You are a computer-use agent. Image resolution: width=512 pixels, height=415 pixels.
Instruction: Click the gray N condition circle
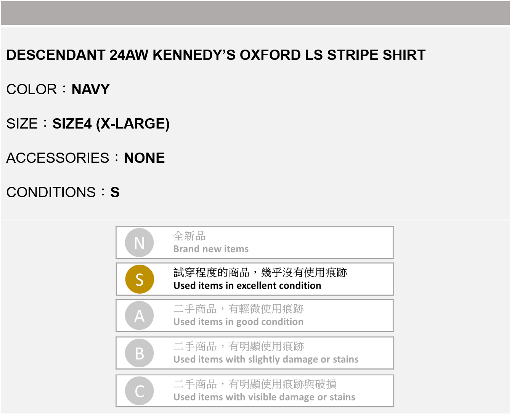[x=140, y=243]
